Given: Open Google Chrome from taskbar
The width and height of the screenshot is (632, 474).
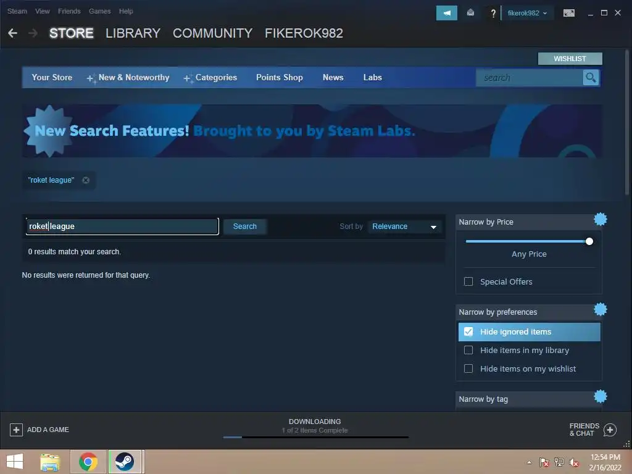Looking at the screenshot, I should (88, 462).
